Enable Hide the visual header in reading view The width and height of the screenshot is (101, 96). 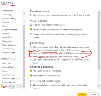[x=31, y=25]
